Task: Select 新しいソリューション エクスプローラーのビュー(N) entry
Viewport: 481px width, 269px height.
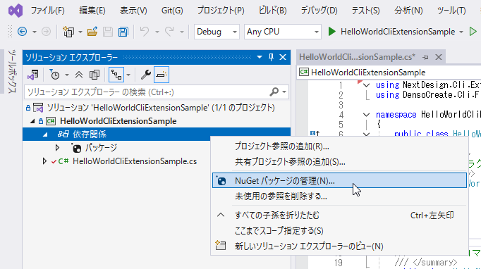Action: pos(339,246)
